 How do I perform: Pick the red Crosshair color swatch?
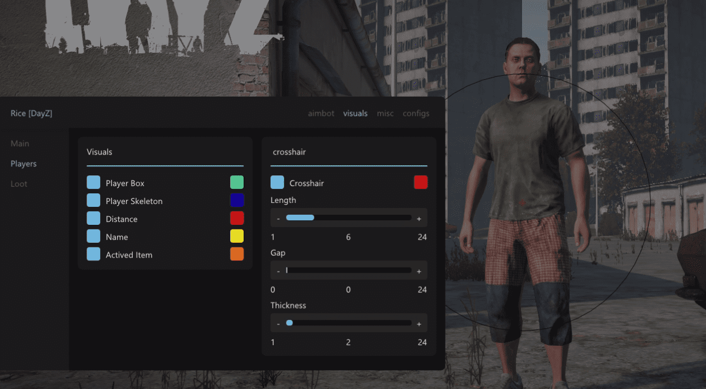[421, 183]
